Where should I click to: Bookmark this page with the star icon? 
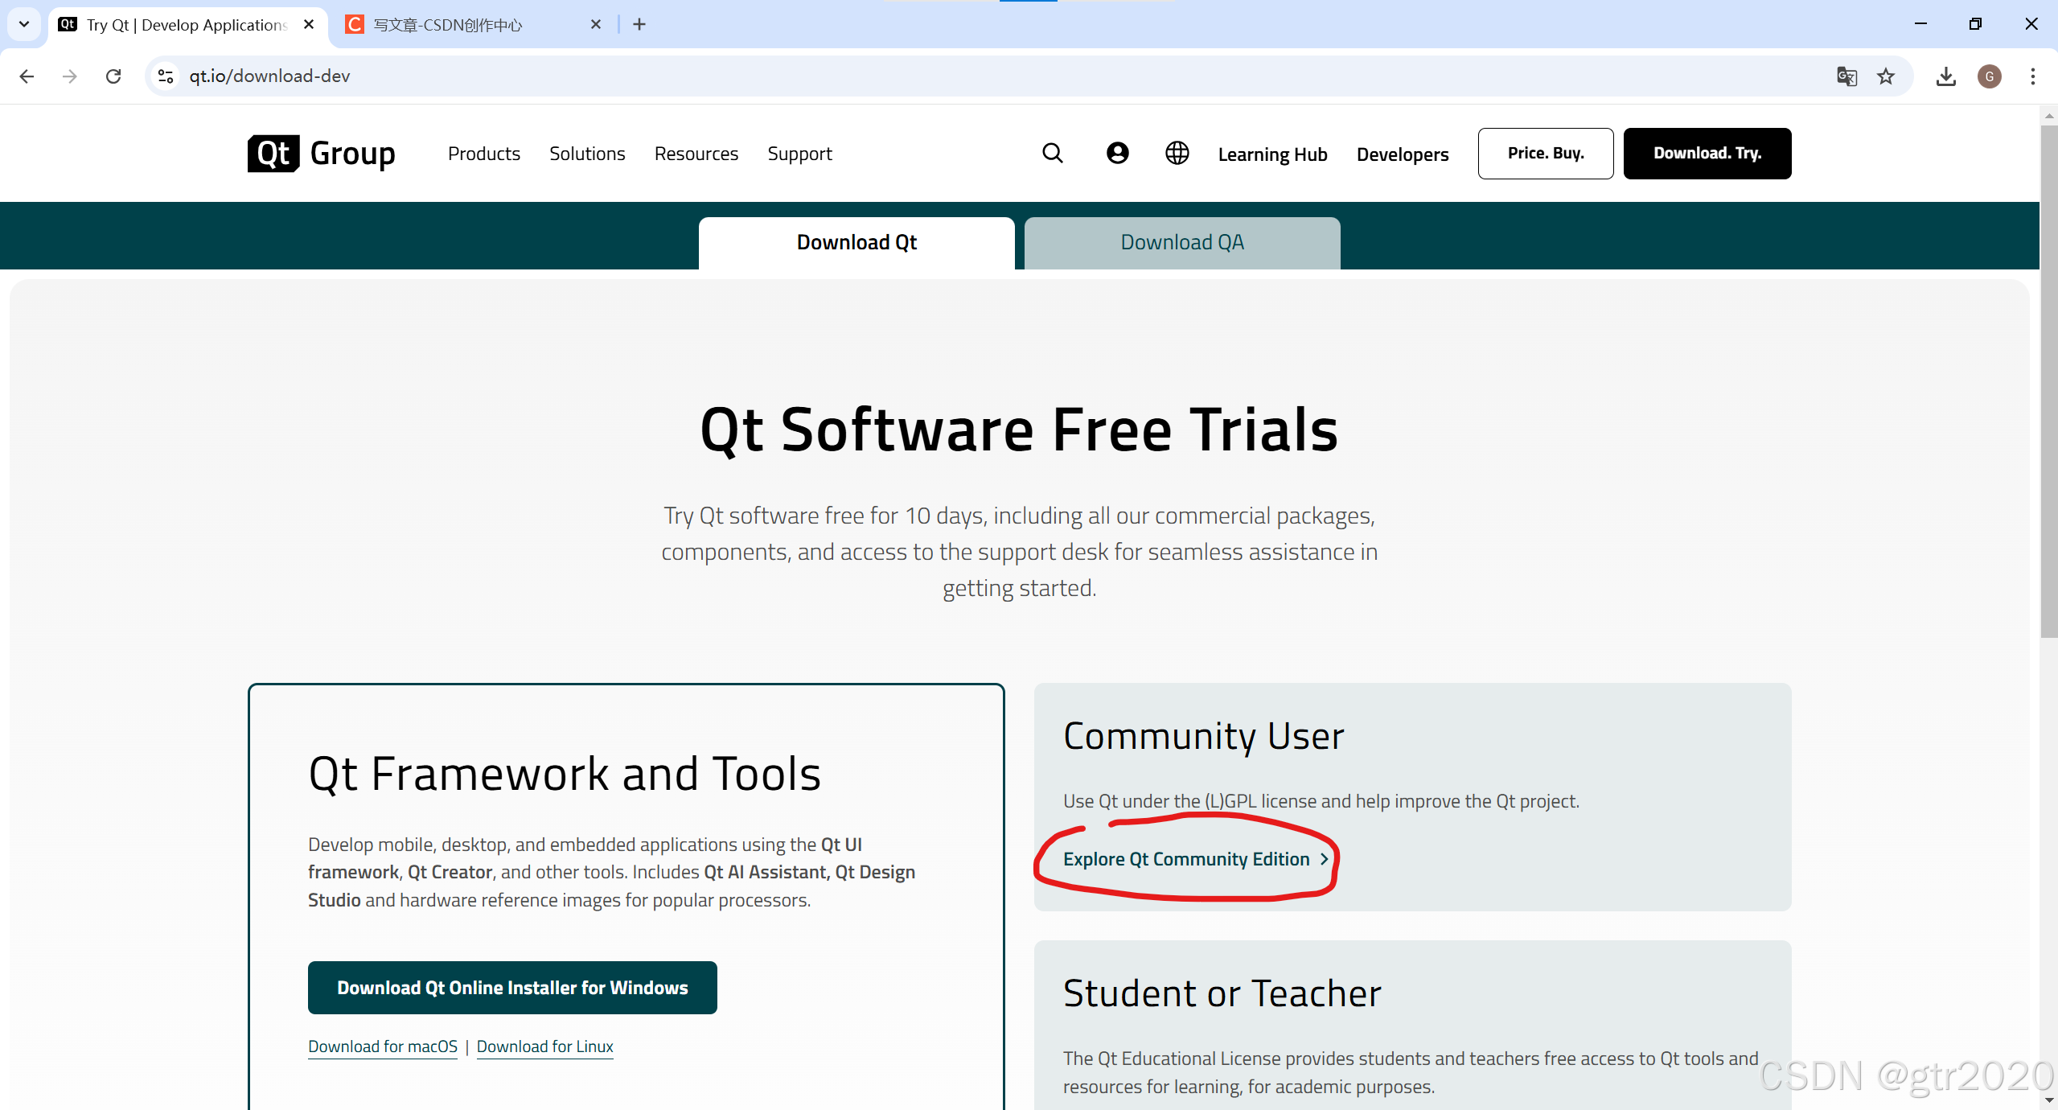tap(1886, 76)
